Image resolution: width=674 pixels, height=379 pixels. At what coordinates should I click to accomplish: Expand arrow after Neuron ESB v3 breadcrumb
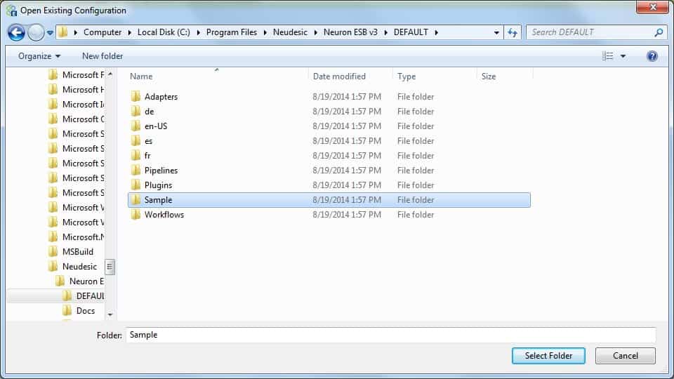(x=385, y=33)
